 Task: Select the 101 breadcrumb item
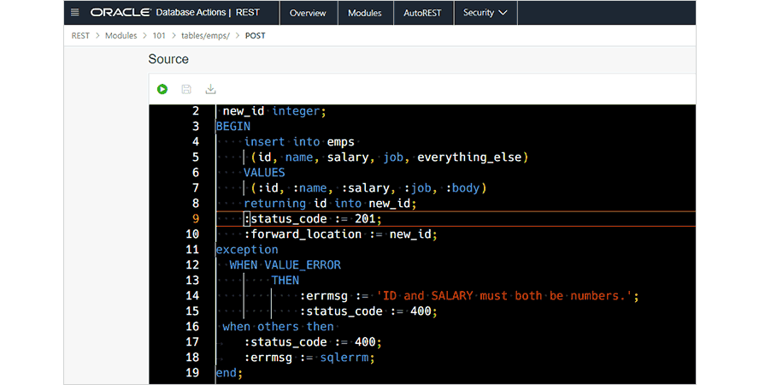(x=159, y=35)
